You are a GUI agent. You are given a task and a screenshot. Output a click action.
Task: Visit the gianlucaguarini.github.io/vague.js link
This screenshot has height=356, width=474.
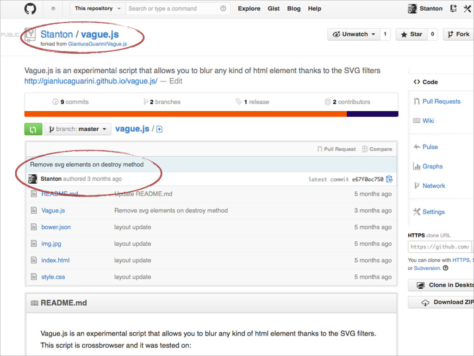(x=91, y=81)
